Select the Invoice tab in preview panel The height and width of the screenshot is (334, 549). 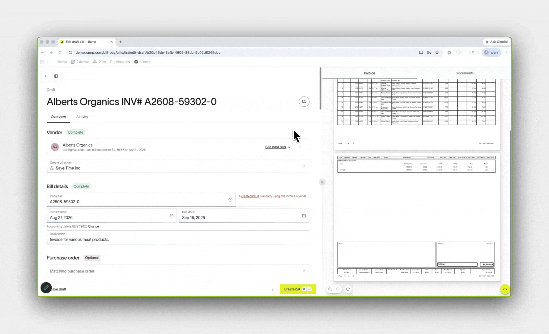coord(369,73)
